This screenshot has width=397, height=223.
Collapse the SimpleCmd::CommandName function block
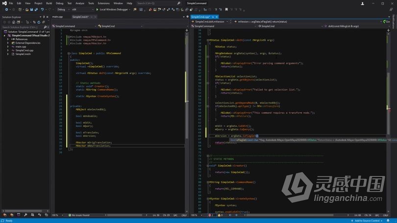tap(208, 182)
